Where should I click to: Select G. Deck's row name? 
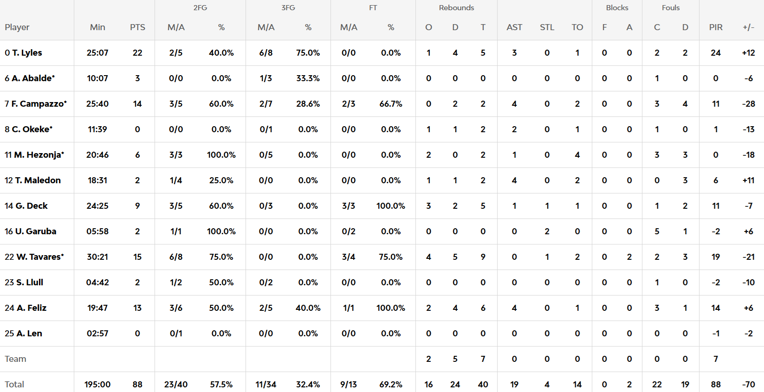[32, 206]
